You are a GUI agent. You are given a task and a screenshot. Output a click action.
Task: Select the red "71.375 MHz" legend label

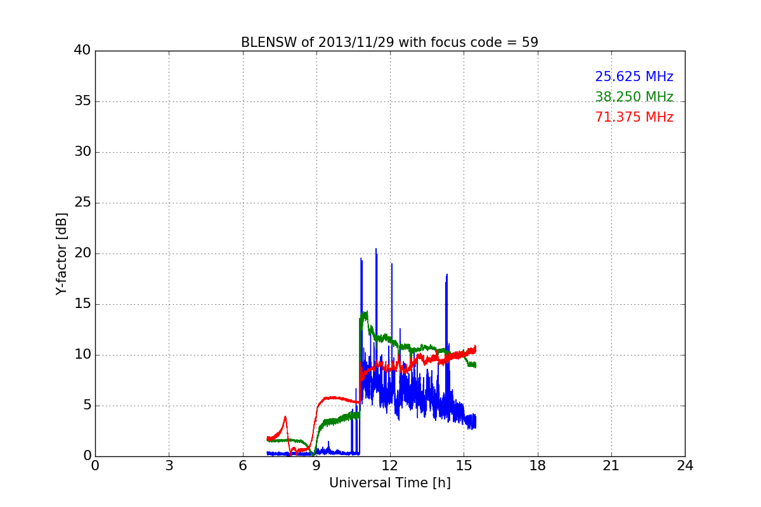634,117
